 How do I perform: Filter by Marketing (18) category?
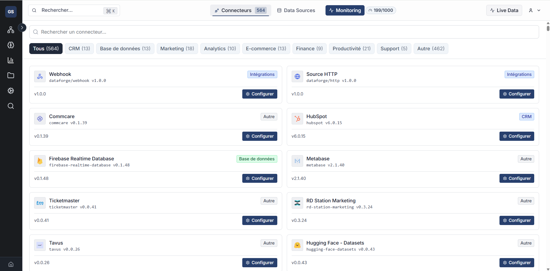click(x=177, y=49)
